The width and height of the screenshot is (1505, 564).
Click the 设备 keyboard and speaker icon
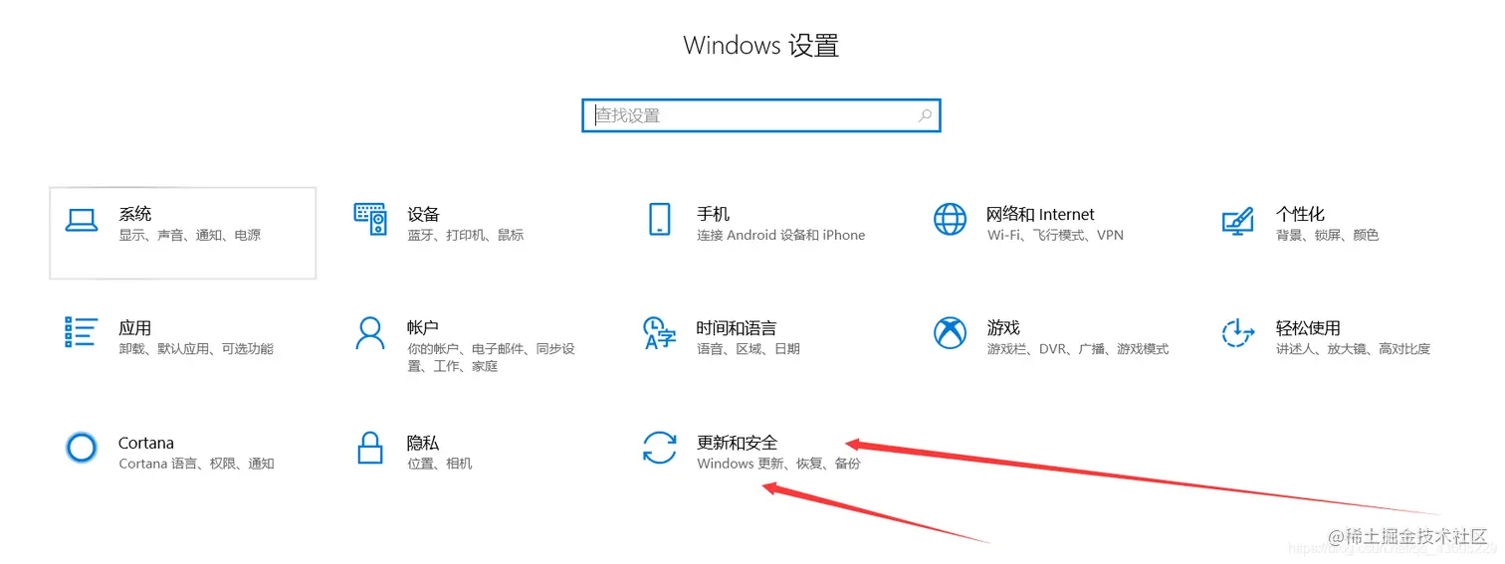[x=369, y=220]
